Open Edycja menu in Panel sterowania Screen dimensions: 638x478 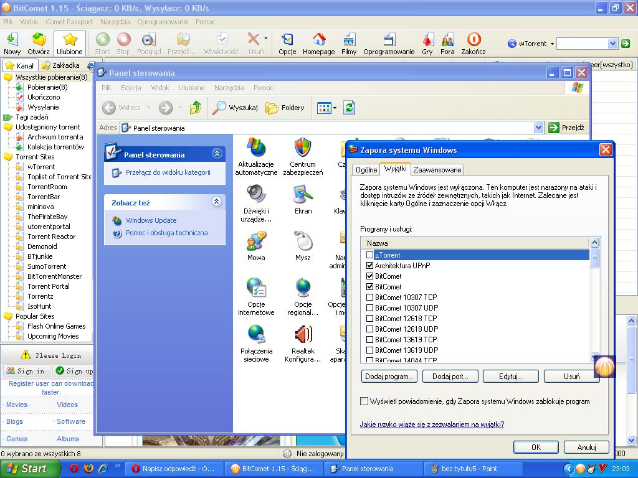(x=131, y=87)
